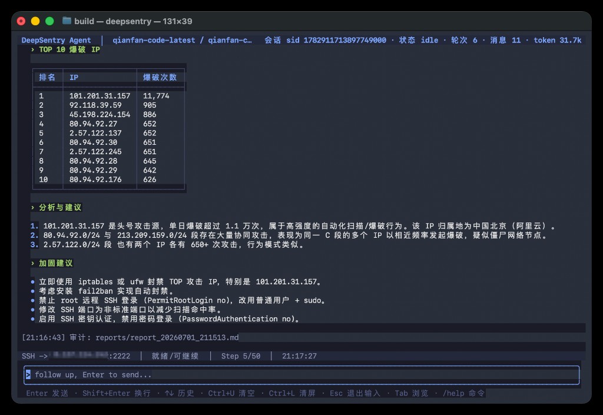Click the count value 626

pyautogui.click(x=150, y=180)
